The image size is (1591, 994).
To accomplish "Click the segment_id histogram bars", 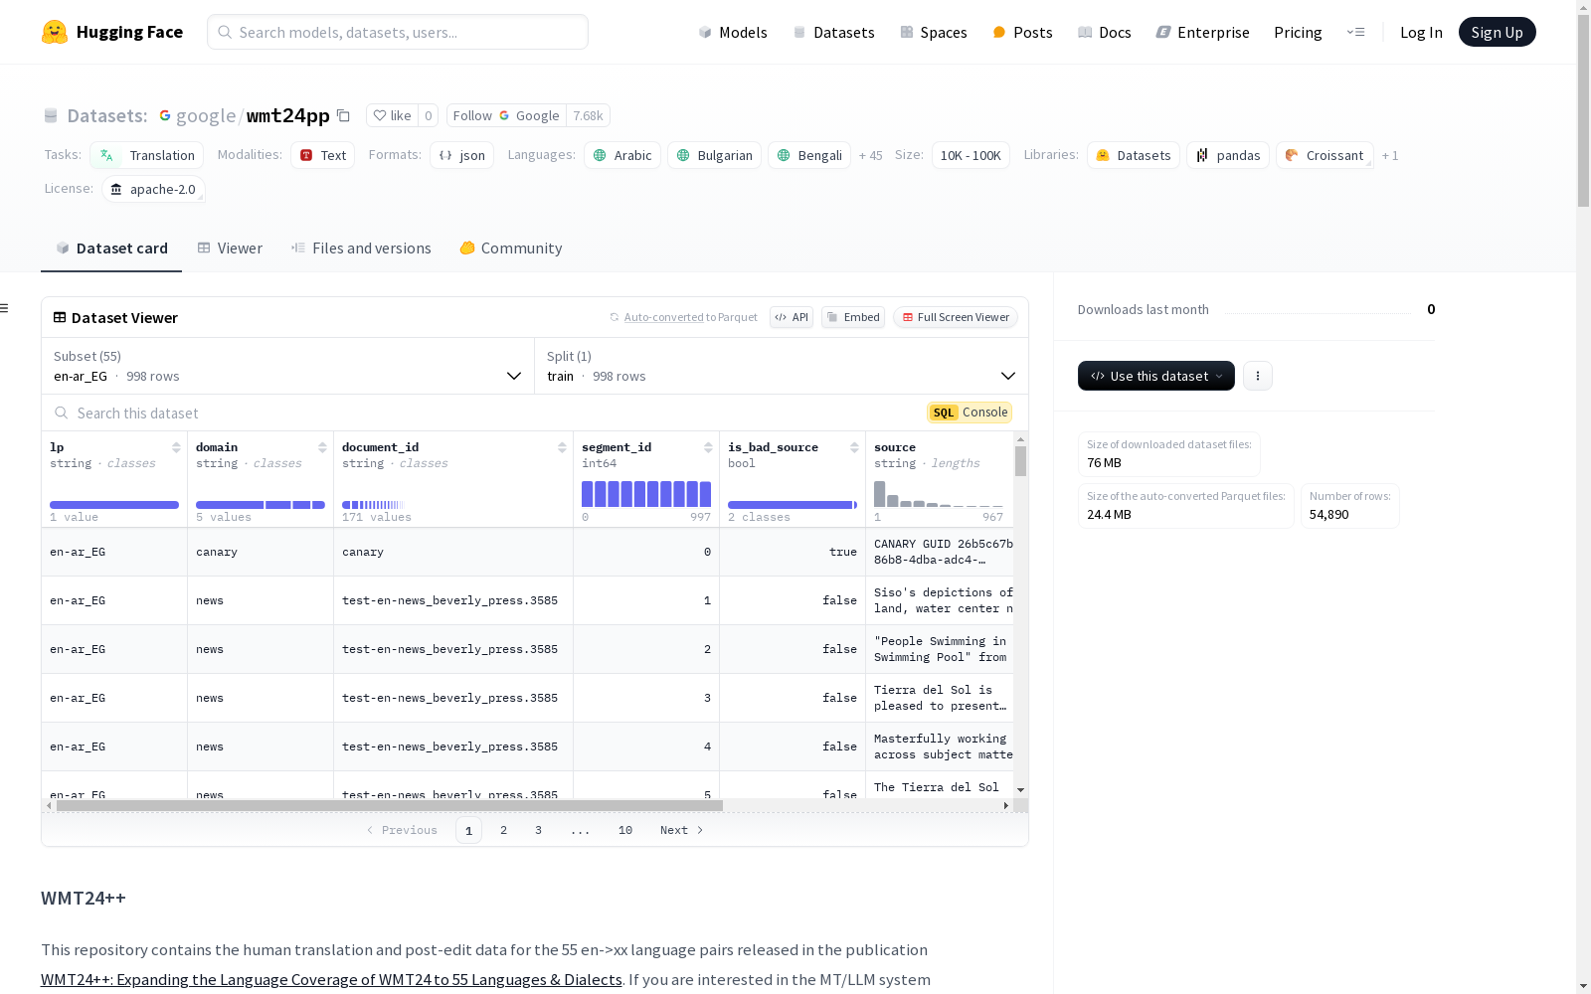I will 646,494.
